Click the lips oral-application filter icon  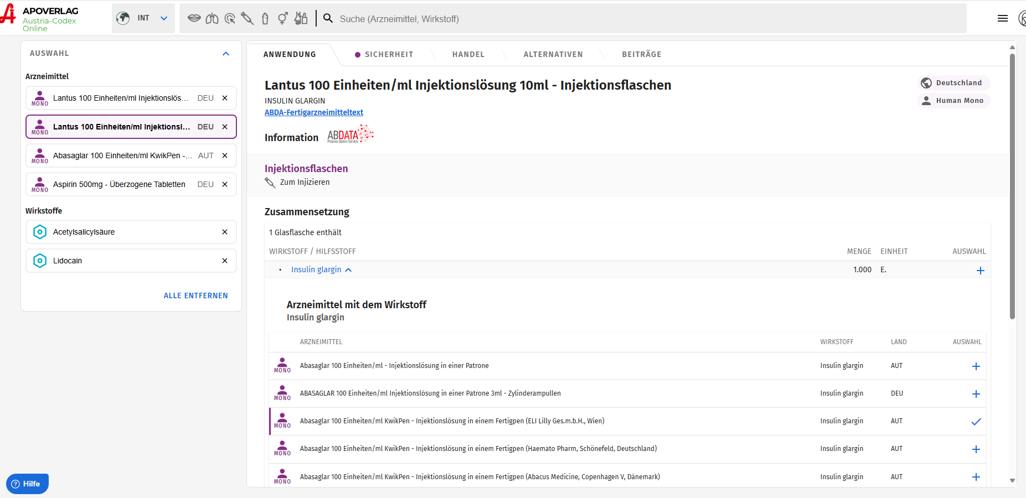tap(194, 18)
